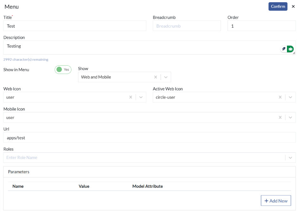Screen dimensions: 299x212
Task: Clear the Active Web Icon circle-user value
Action: tap(280, 97)
